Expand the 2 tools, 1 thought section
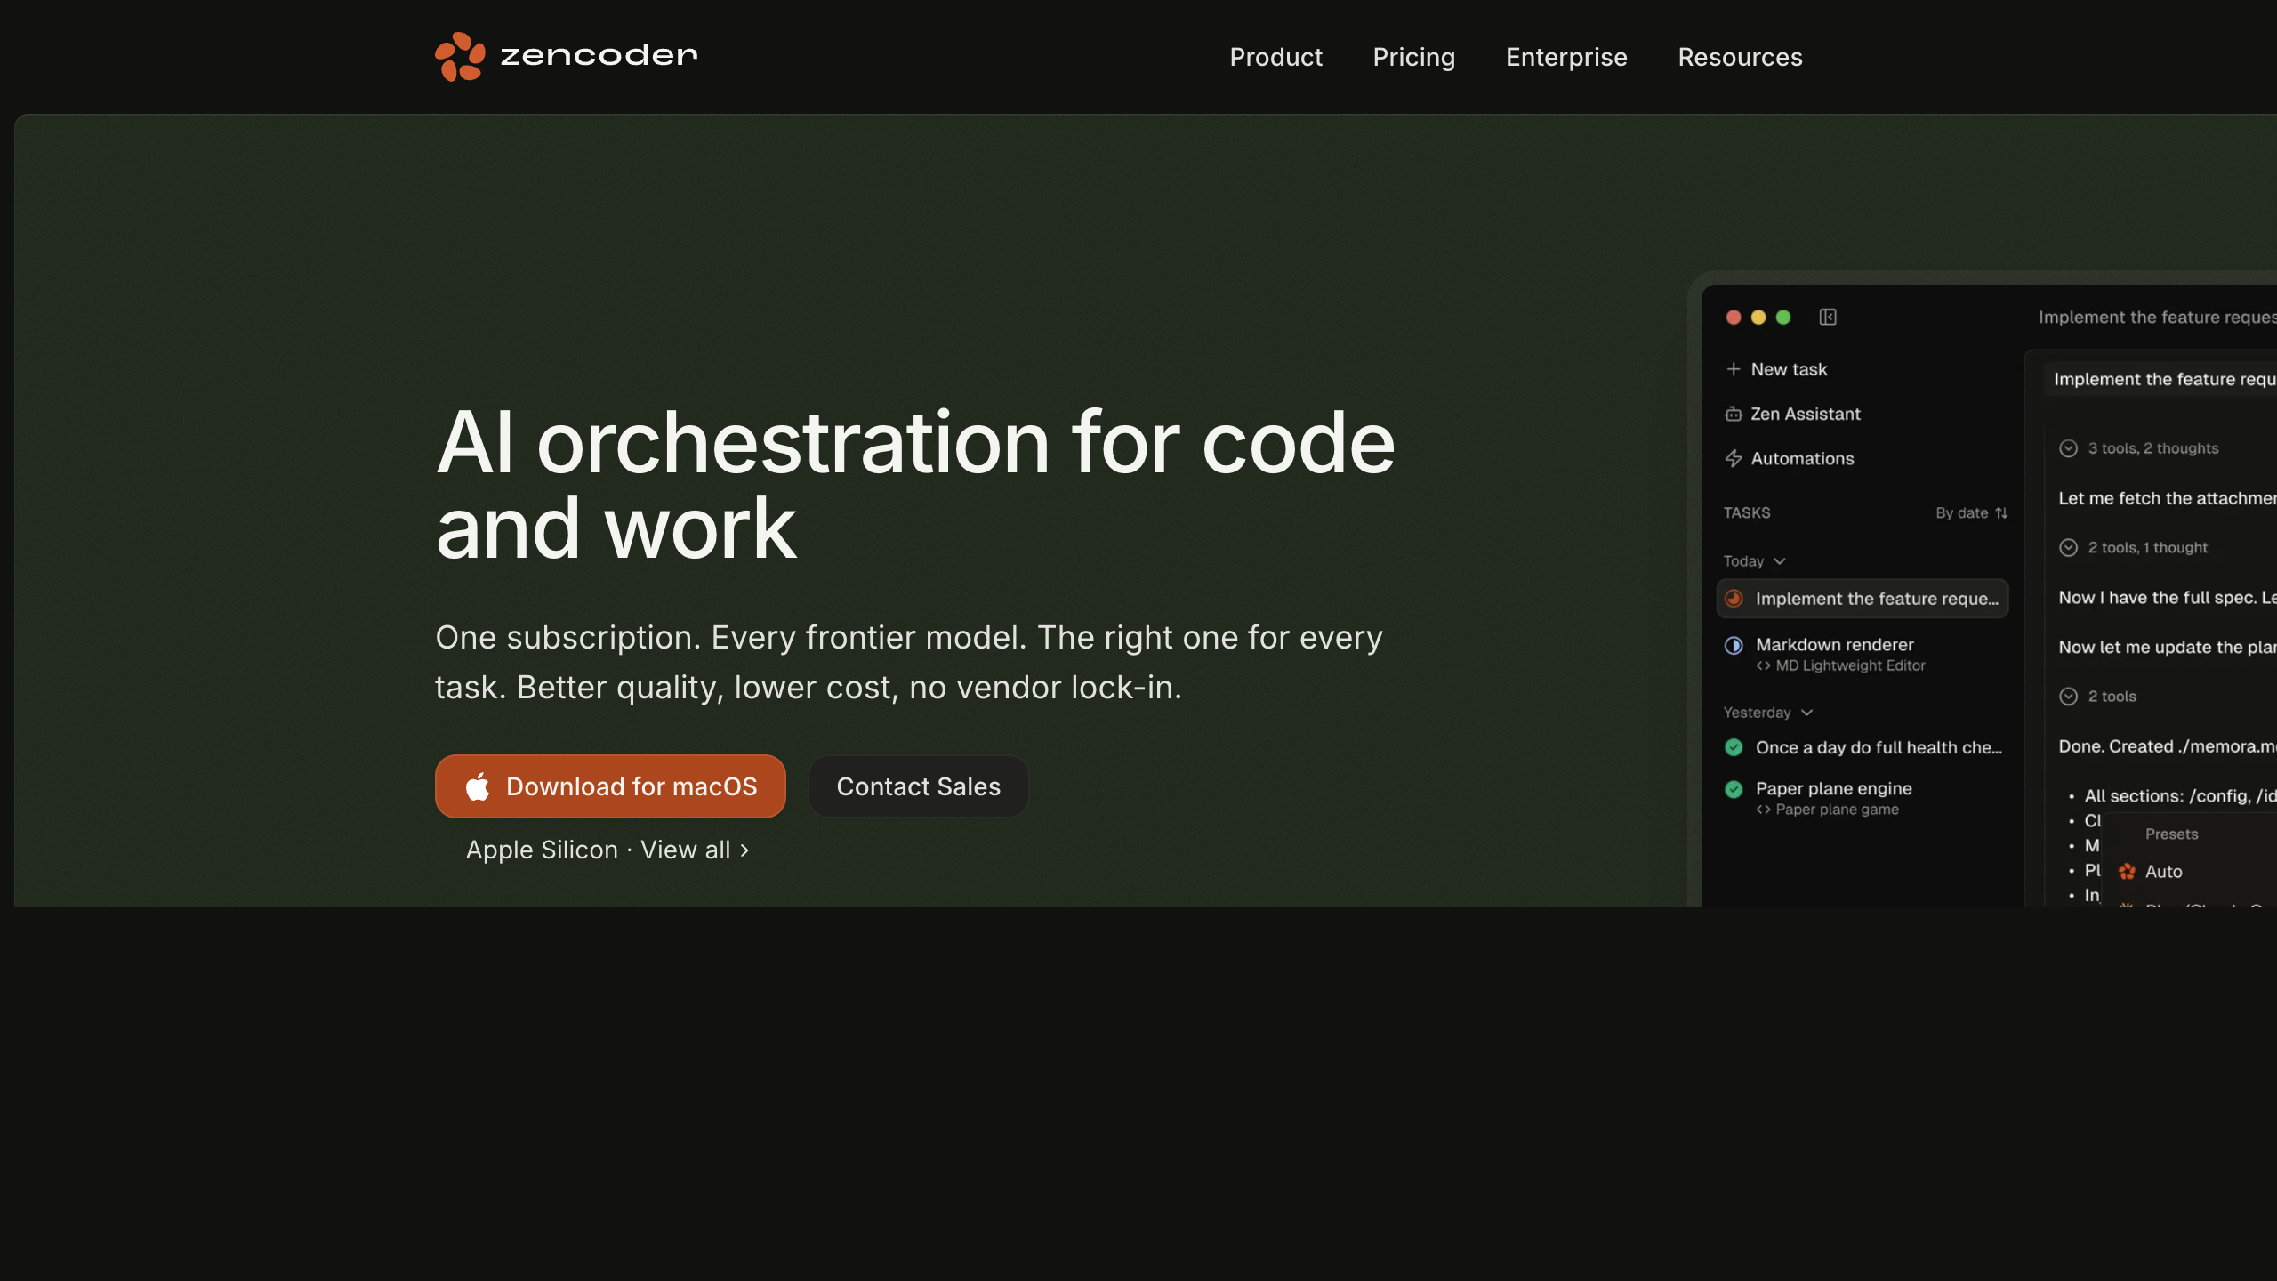 tap(2133, 548)
